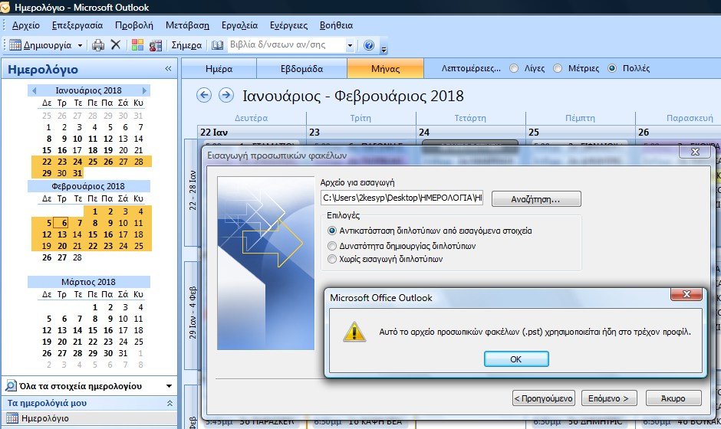Click the Λεπτομέρειες... label
Viewport: 721px width, 429px height.
click(471, 68)
